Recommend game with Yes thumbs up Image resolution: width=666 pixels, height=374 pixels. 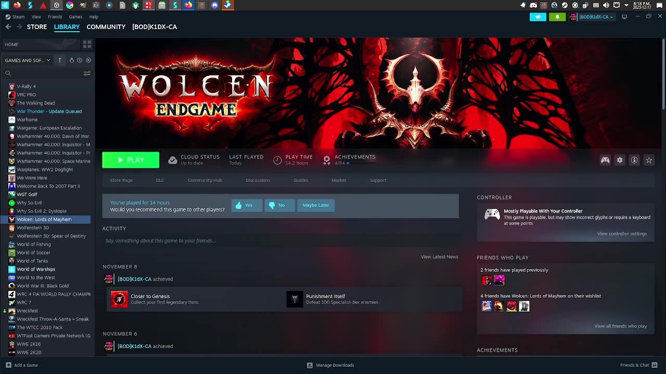point(247,205)
